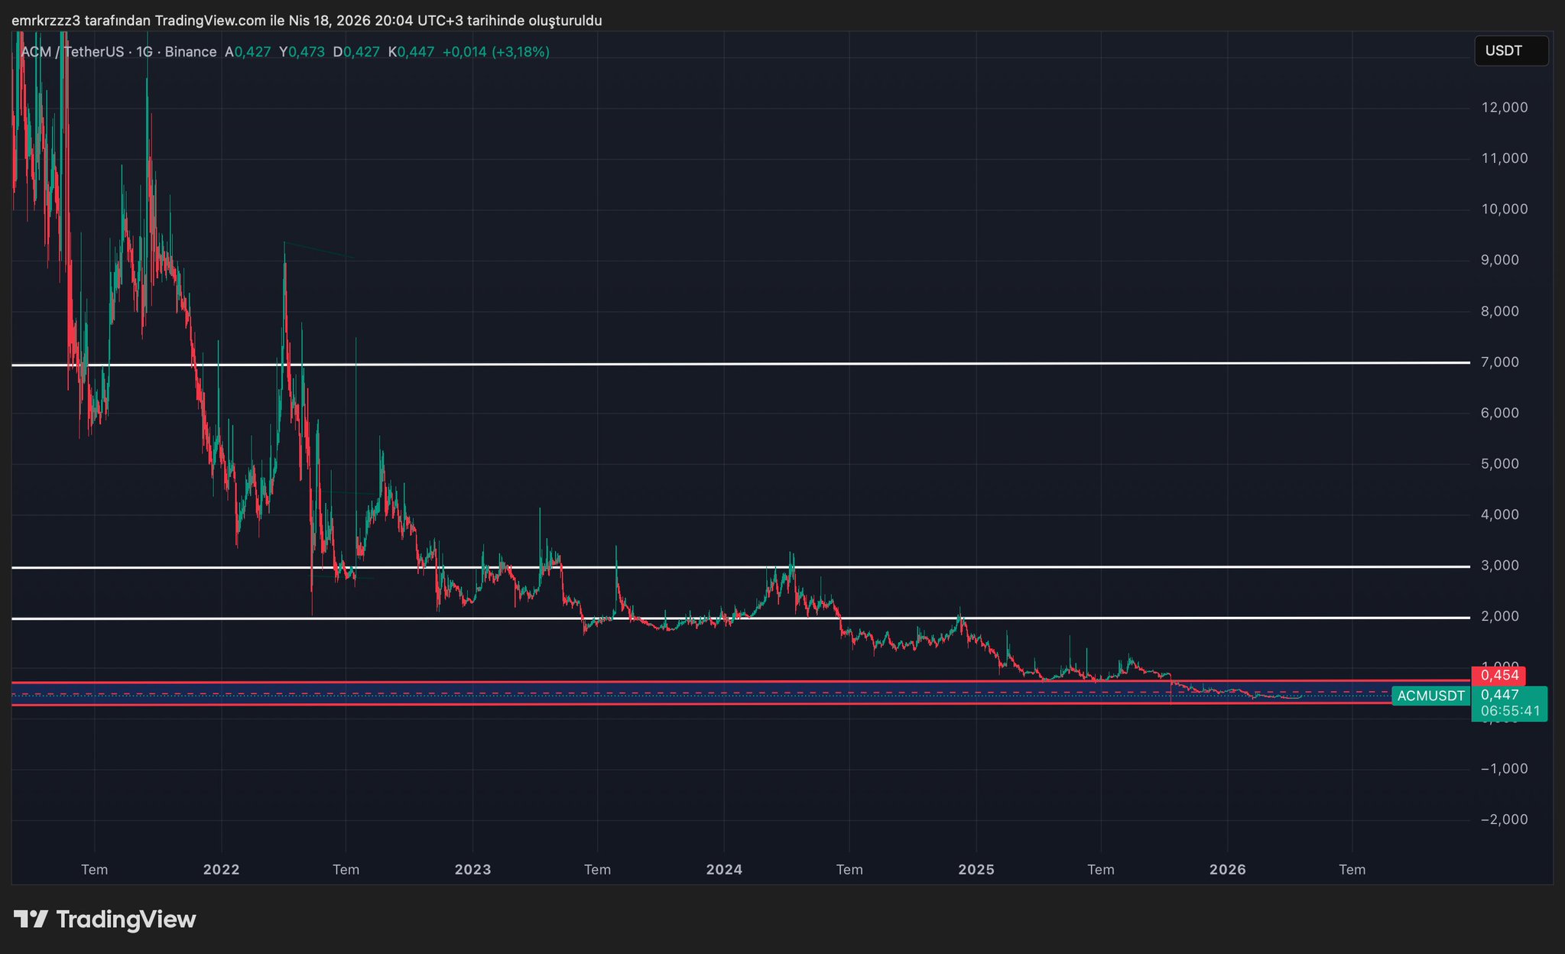Screen dimensions: 1565x954
Task: Click the 2026 label on time axis
Action: click(x=1227, y=869)
